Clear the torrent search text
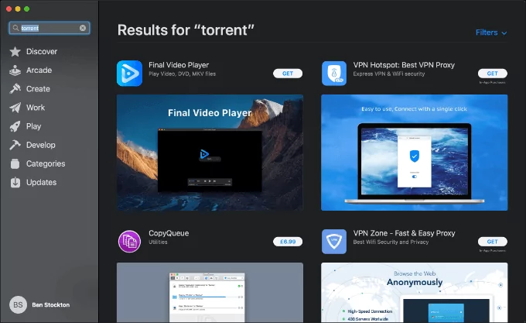The width and height of the screenshot is (526, 323). tap(83, 28)
